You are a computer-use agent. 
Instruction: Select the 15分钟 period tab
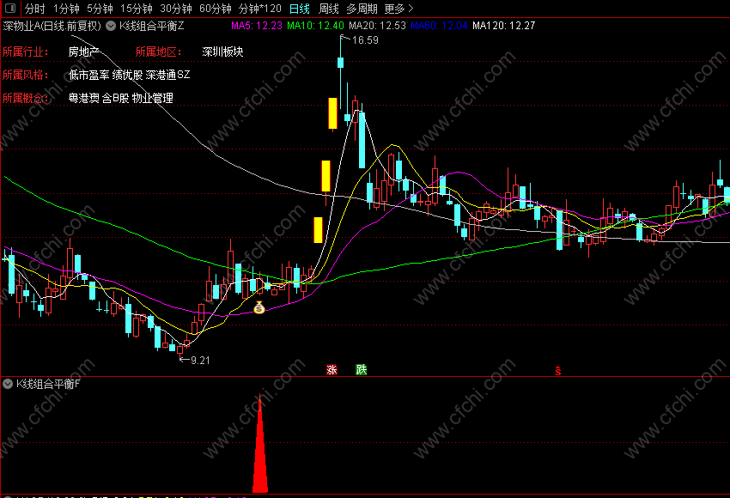click(136, 9)
